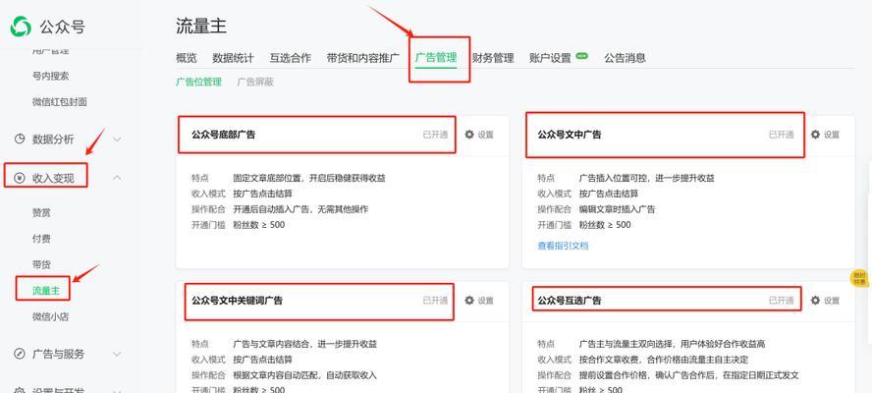Open 付费 under 收入变现
Screen dimensions: 872x393
pos(41,239)
